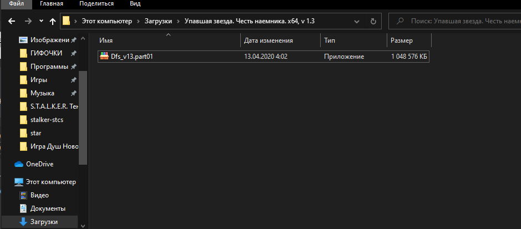Toggle the pin next to Игры
Image resolution: width=521 pixels, height=229 pixels.
(x=74, y=80)
